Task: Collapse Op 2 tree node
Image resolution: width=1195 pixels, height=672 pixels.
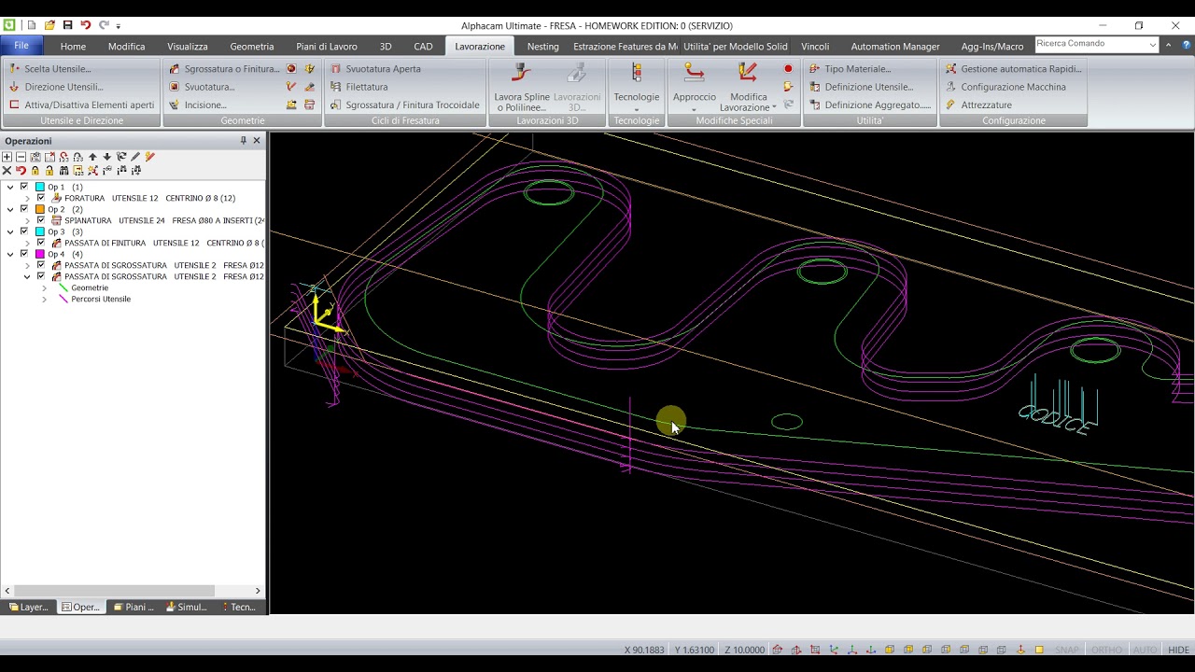Action: (x=10, y=209)
